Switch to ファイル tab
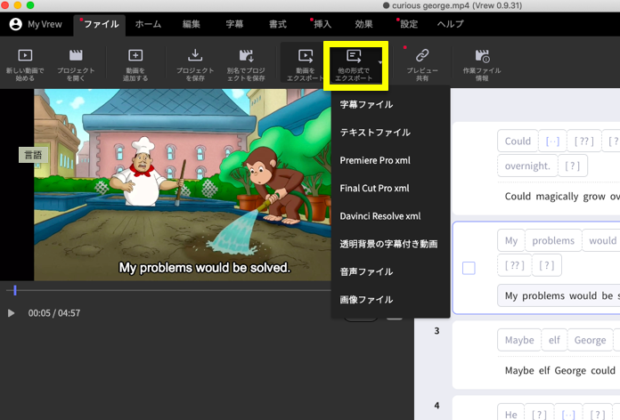Screen dimensions: 620x420 point(102,24)
